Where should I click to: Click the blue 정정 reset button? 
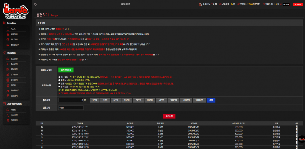[211, 100]
